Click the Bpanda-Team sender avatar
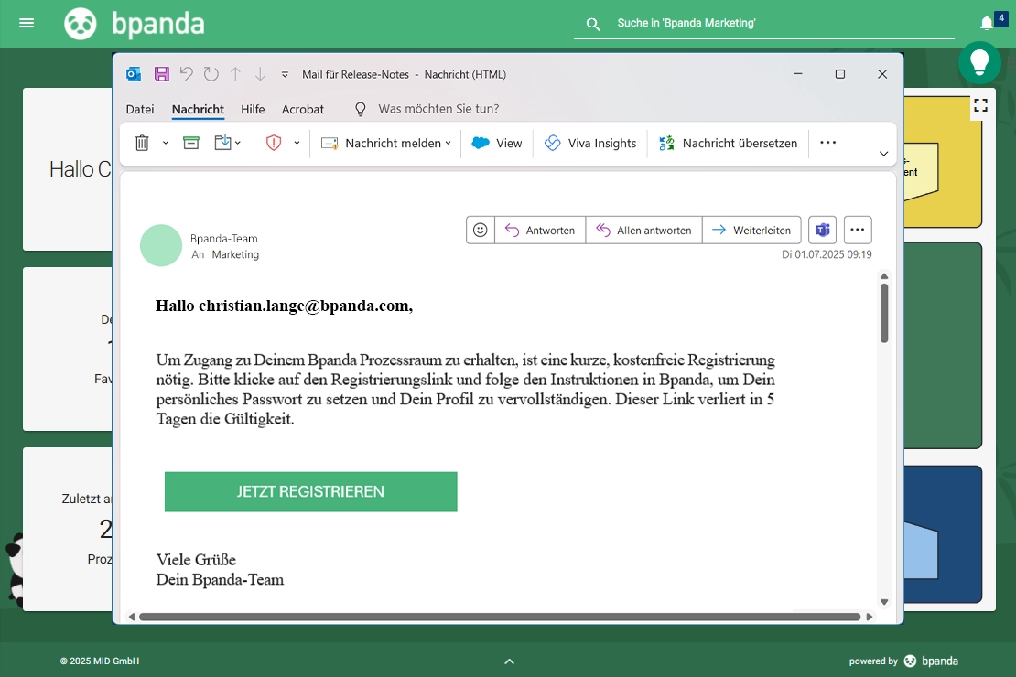Screen dimensions: 1016x677 click(x=161, y=245)
